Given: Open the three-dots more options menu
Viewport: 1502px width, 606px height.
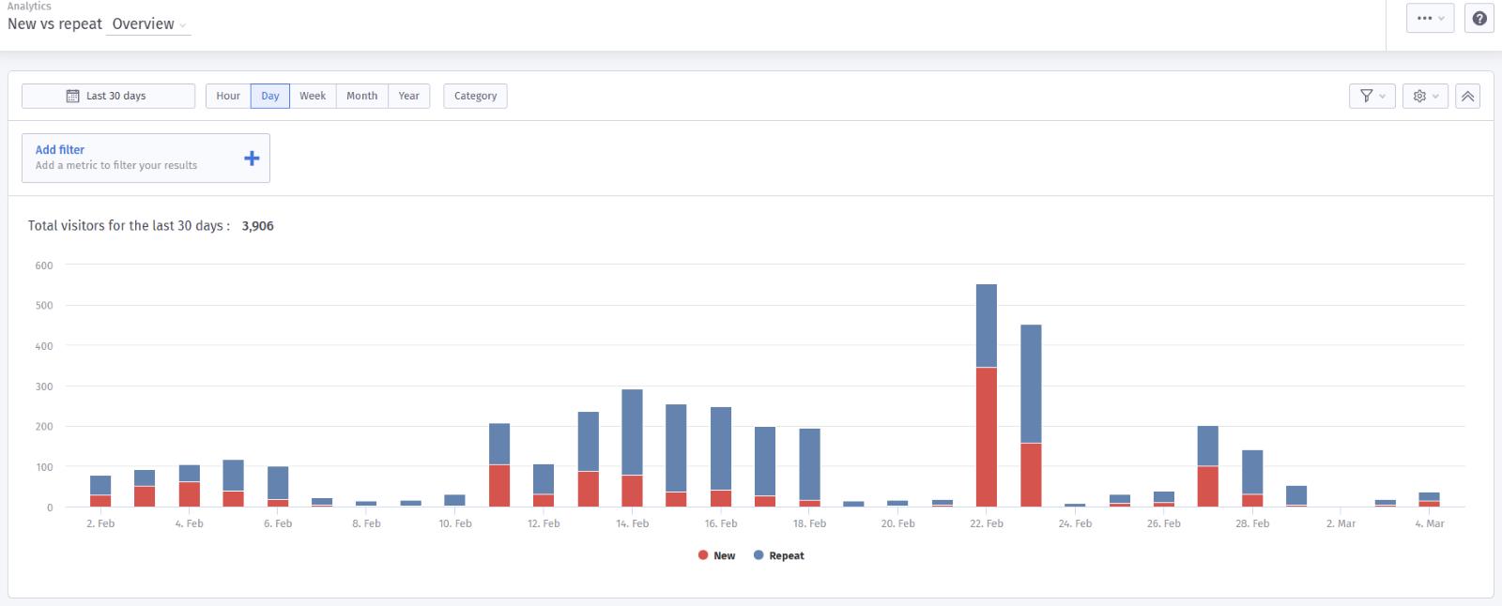Looking at the screenshot, I should coord(1431,18).
